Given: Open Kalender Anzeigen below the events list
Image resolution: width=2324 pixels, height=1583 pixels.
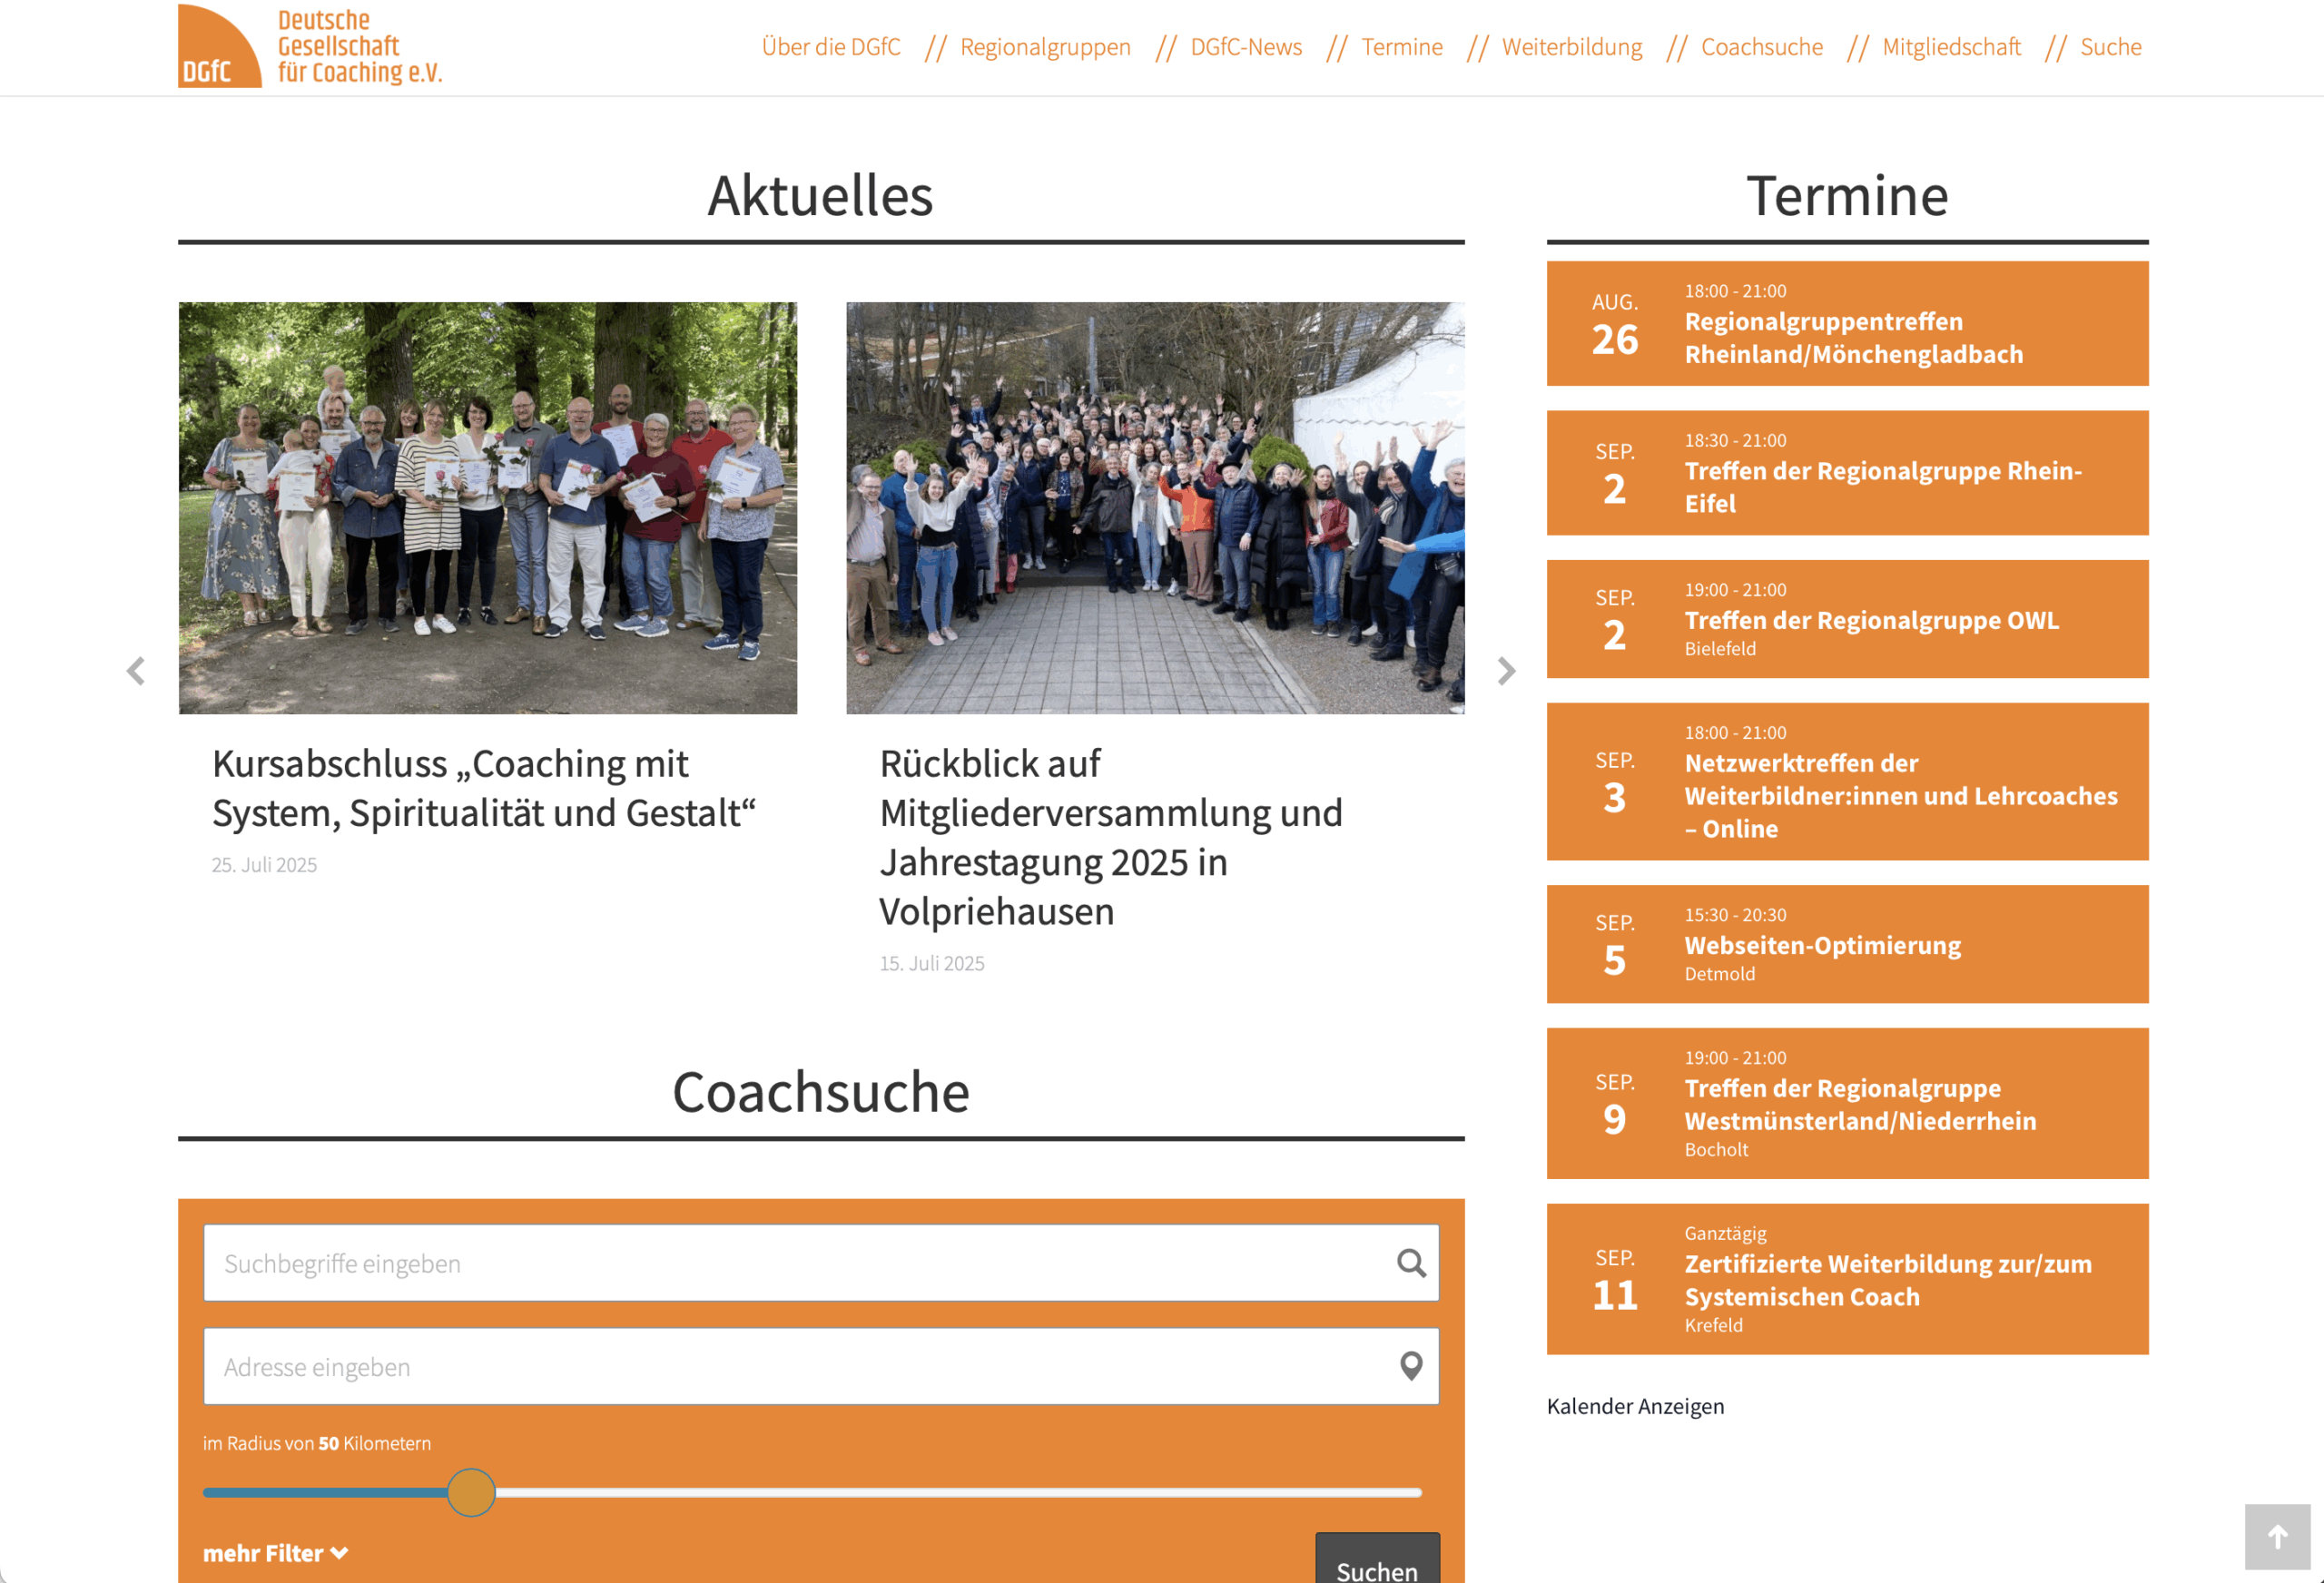Looking at the screenshot, I should coord(1635,1406).
